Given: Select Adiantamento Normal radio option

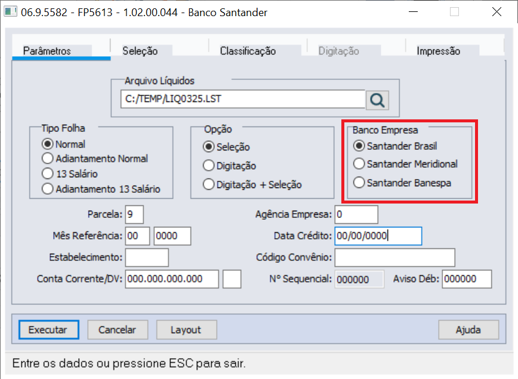Looking at the screenshot, I should tap(47, 159).
